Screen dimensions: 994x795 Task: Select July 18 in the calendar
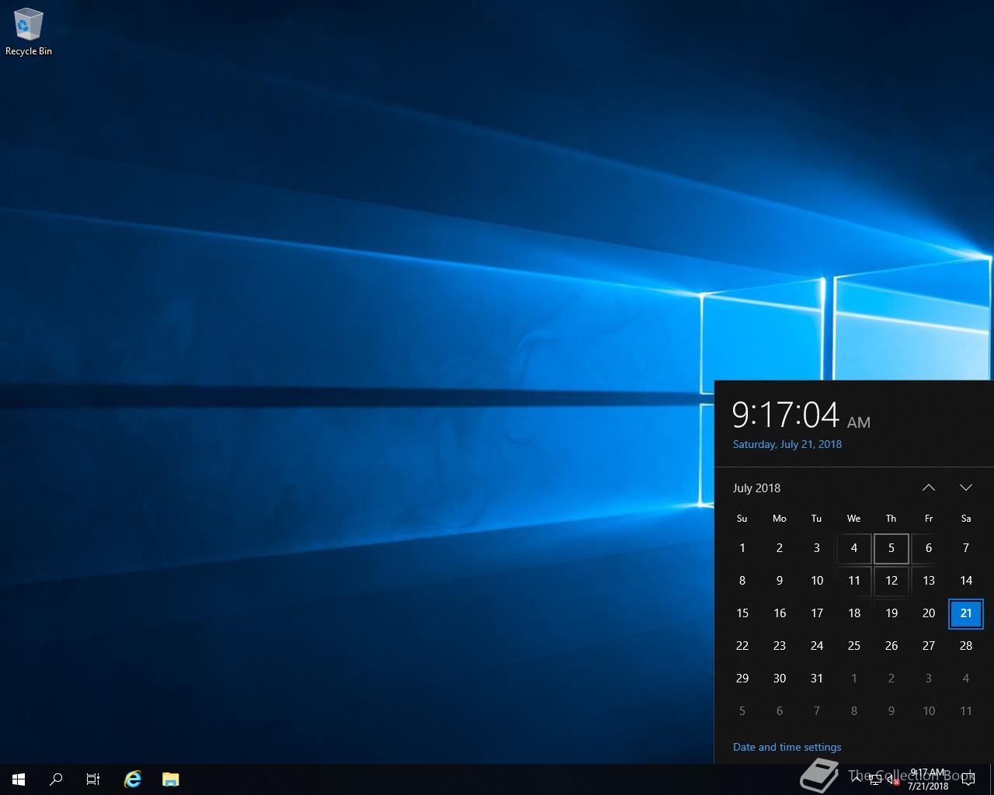(x=854, y=613)
